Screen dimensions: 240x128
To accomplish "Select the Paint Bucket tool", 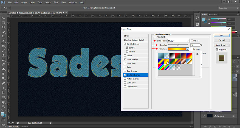I will (3, 69).
